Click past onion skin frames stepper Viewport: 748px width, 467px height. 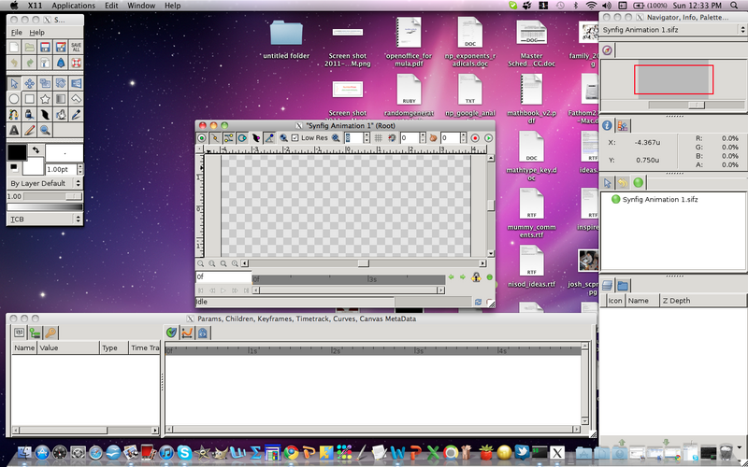[x=423, y=137]
